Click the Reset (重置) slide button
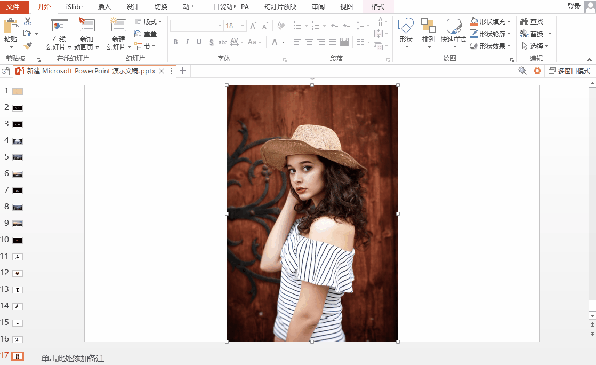596x365 pixels. click(x=145, y=34)
